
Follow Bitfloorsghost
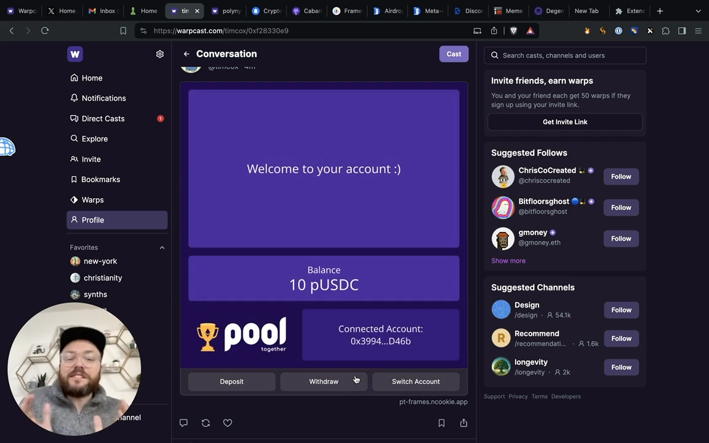[621, 207]
